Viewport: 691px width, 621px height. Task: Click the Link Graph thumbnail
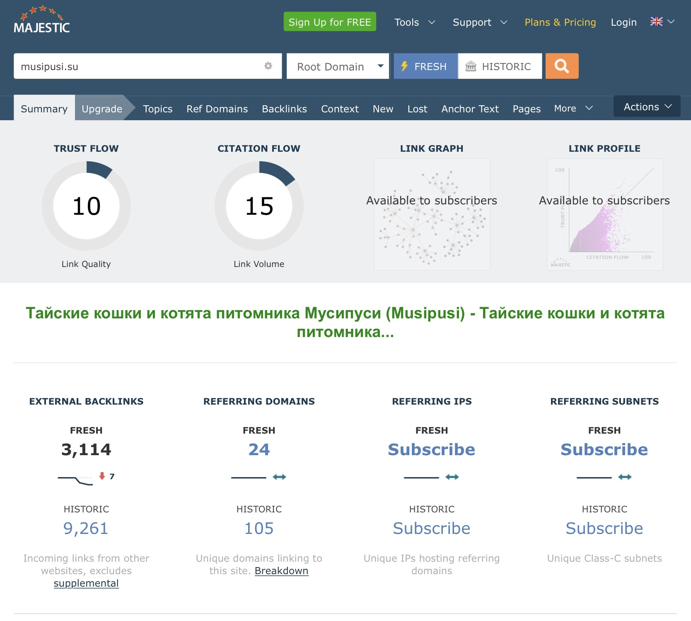[x=432, y=214]
